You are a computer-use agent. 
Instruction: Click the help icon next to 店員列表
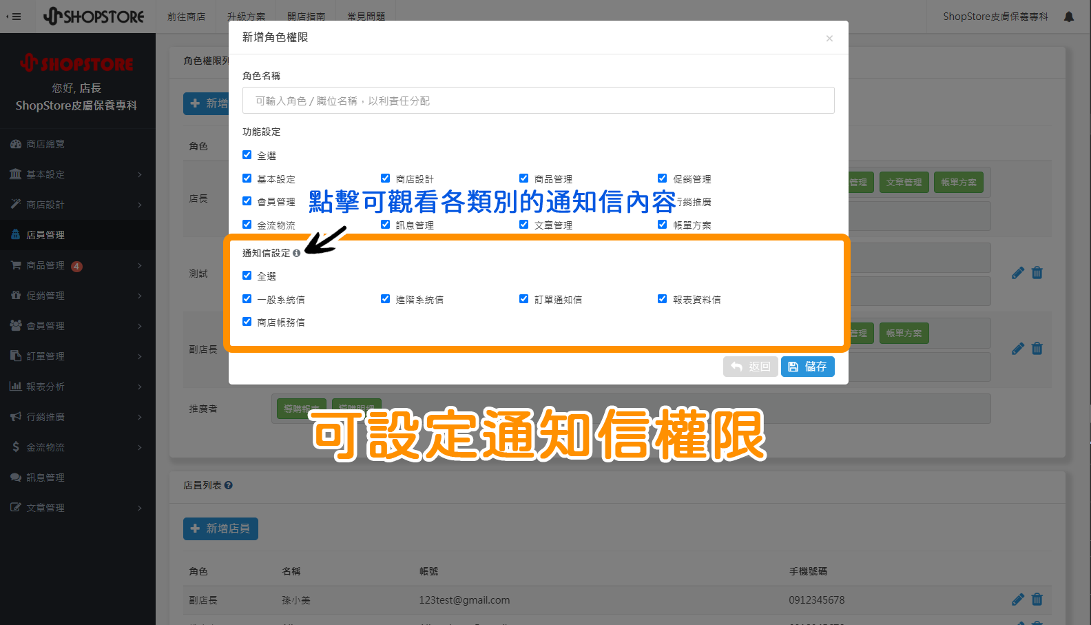[x=229, y=485]
